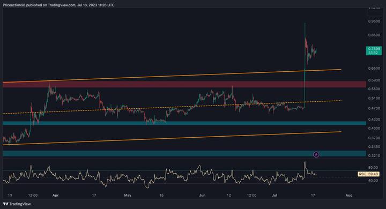Click the RSI 40.00 level label

pyautogui.click(x=373, y=181)
